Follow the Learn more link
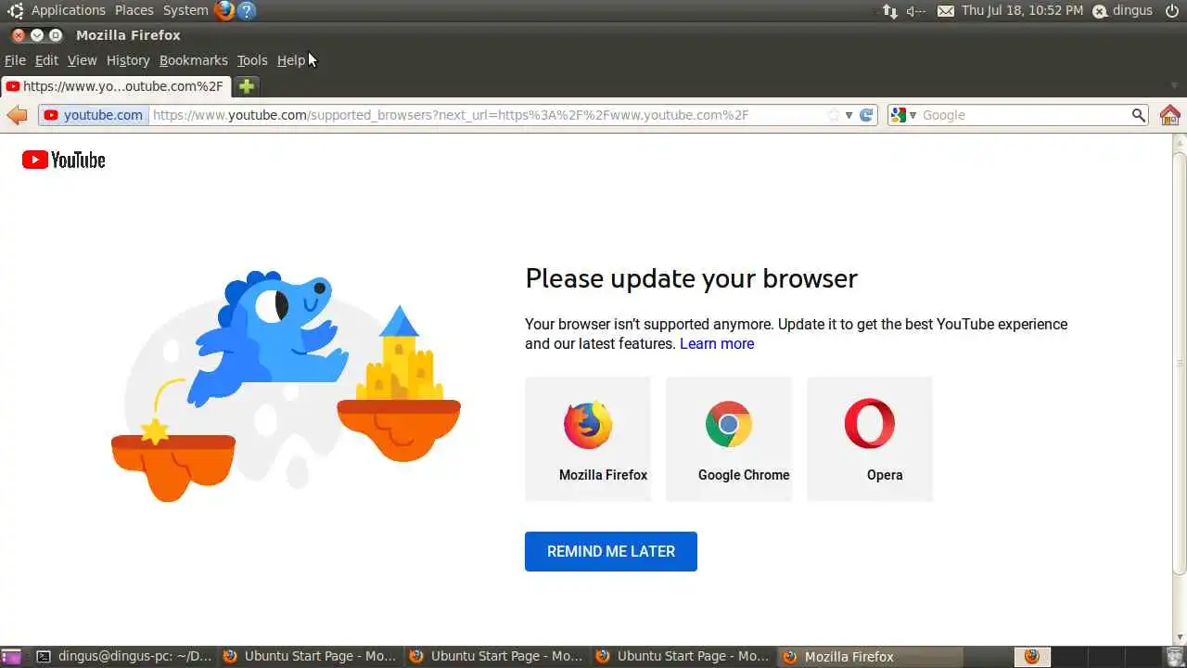The width and height of the screenshot is (1187, 668). point(717,343)
